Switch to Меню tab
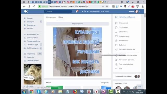This screenshot has height=94, width=167. coord(61,17)
